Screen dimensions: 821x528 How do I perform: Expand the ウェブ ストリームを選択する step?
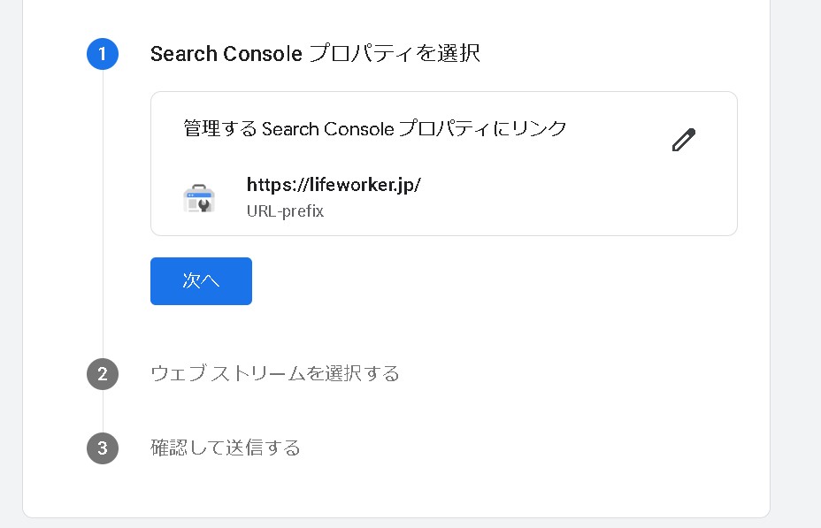tap(275, 373)
